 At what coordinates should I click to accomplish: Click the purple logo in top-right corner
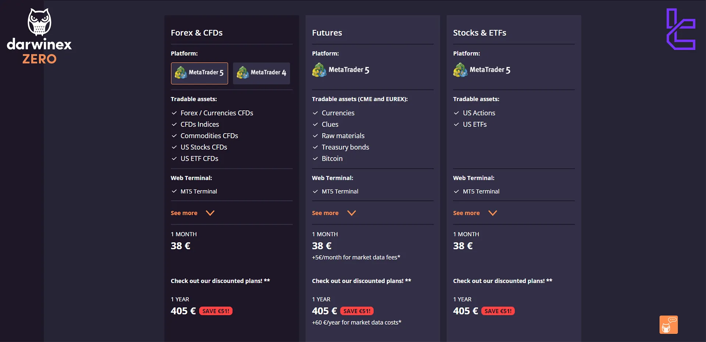[681, 29]
